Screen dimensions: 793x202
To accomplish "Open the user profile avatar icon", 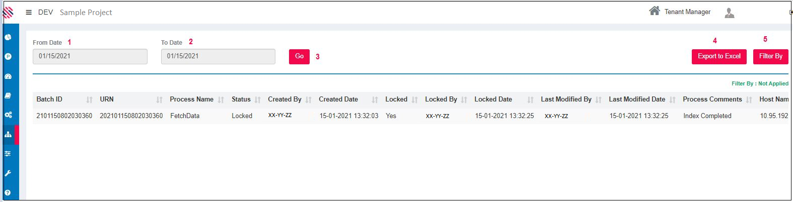I will point(729,13).
